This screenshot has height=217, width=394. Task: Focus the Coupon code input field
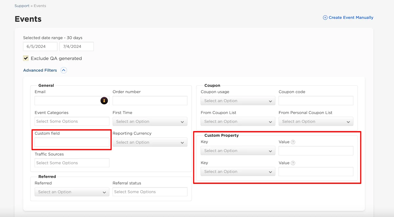click(x=316, y=101)
